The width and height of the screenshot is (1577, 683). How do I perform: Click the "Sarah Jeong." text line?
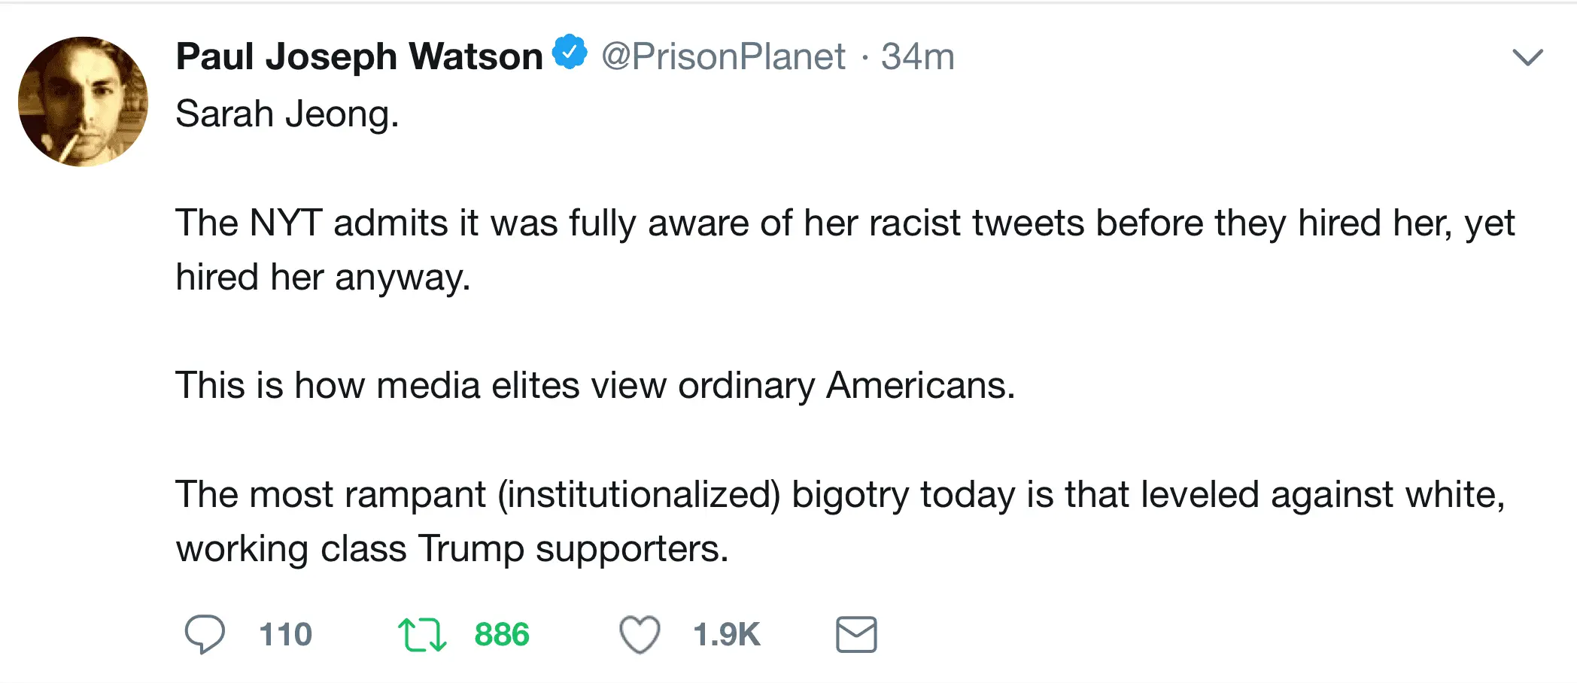pos(287,114)
